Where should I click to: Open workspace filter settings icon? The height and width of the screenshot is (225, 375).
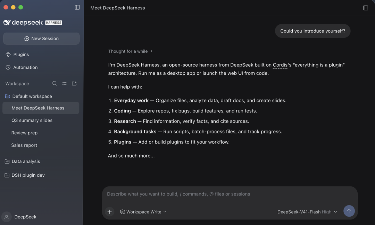click(64, 83)
